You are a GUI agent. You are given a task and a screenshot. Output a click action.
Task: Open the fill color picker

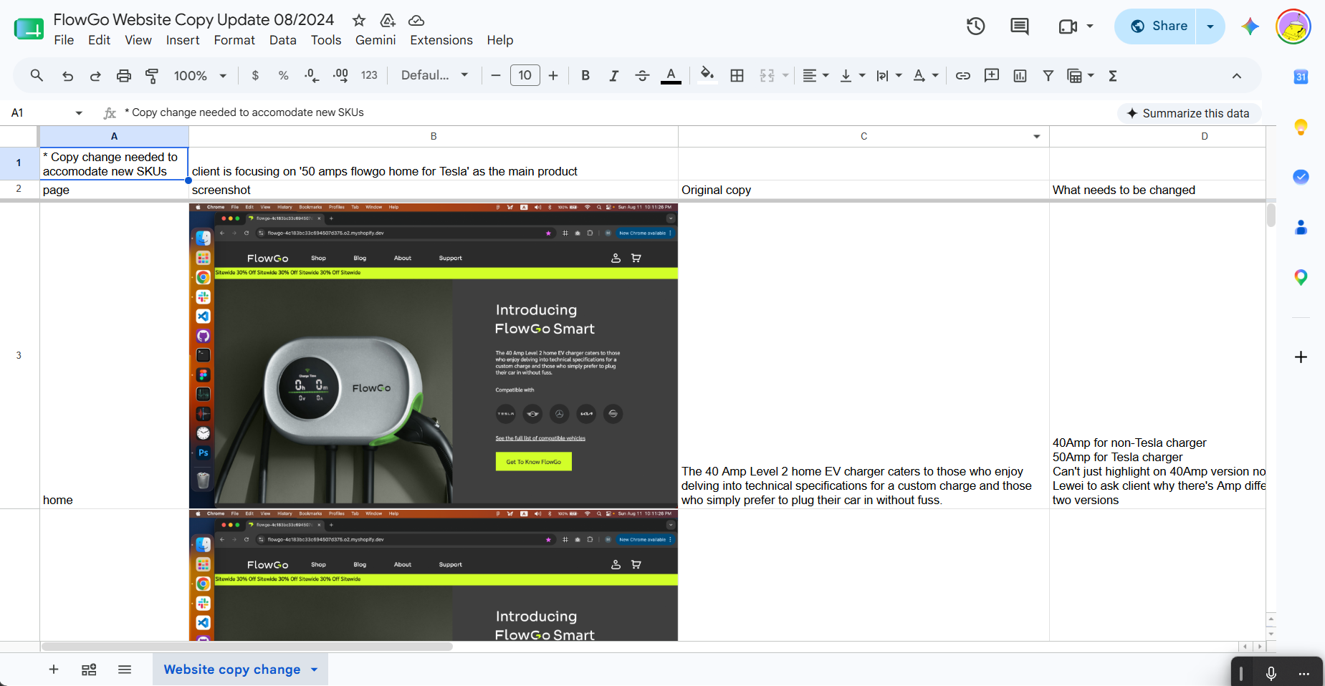click(707, 75)
